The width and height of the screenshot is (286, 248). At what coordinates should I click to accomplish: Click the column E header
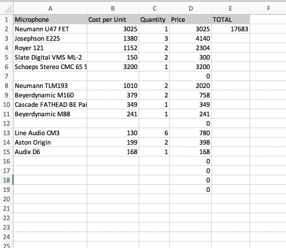point(230,8)
